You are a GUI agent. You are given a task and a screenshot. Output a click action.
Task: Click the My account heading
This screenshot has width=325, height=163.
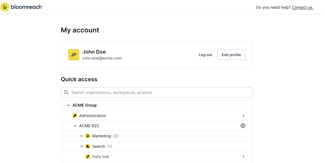click(80, 30)
